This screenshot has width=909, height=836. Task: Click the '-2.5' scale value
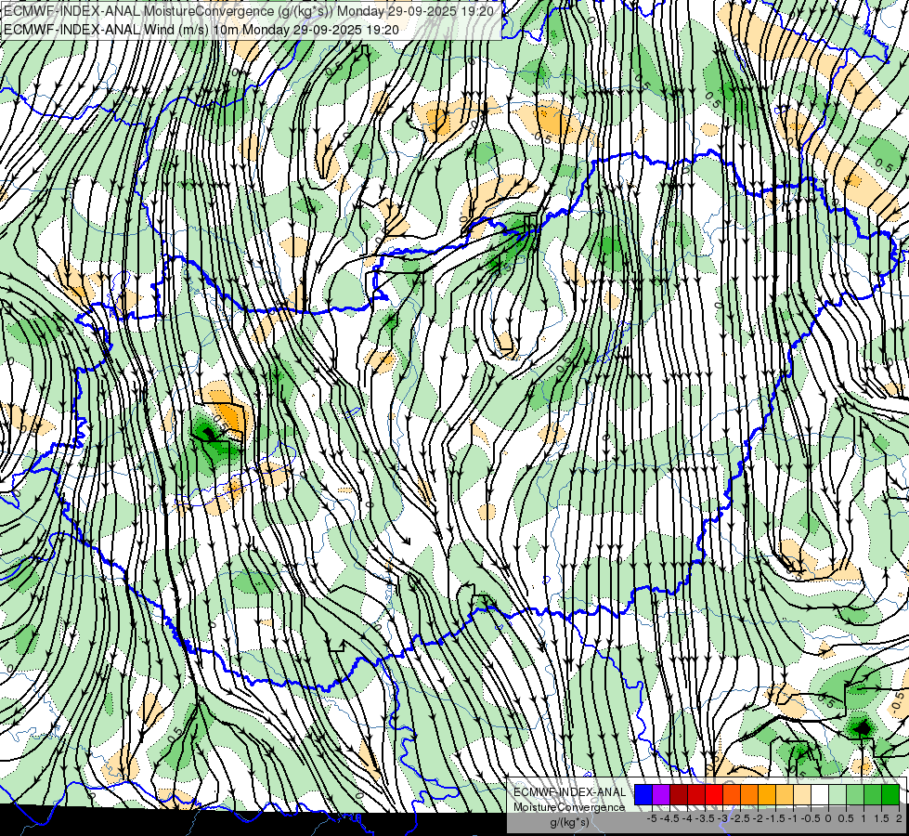(741, 818)
